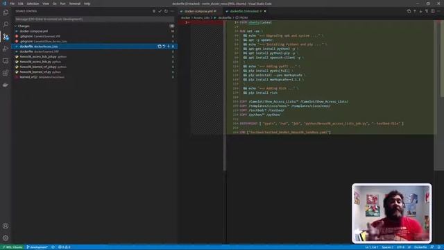Viewport: 444px width, 250px height.
Task: Go to next change arrow in editor toolbar
Action: (420, 11)
